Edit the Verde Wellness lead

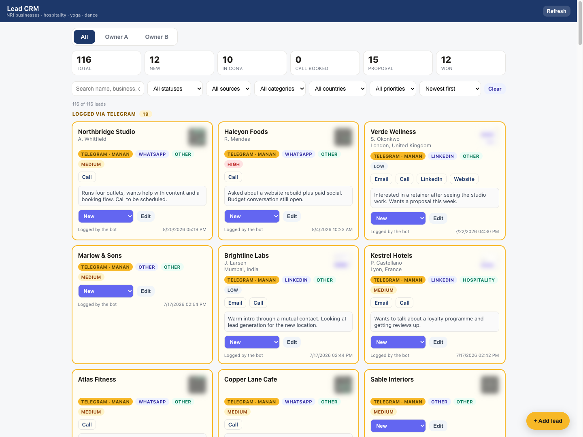pyautogui.click(x=438, y=218)
